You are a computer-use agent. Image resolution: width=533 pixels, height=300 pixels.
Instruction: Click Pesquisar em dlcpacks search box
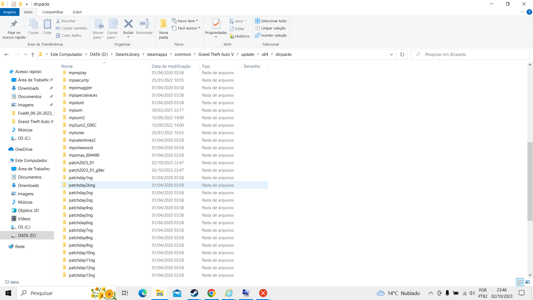point(470,54)
